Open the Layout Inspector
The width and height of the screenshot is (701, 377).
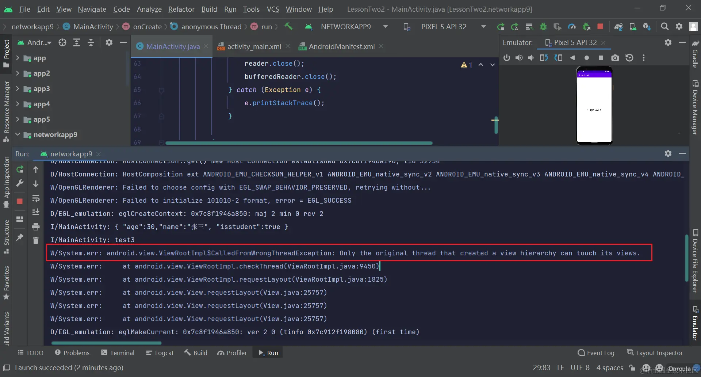(655, 353)
